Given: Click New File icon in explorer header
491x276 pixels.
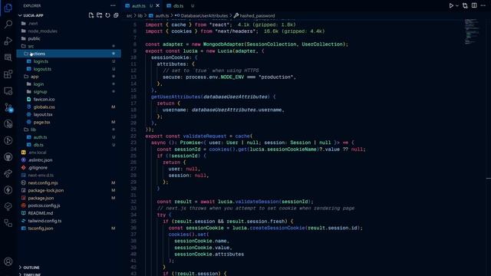Looking at the screenshot, I should [x=91, y=15].
